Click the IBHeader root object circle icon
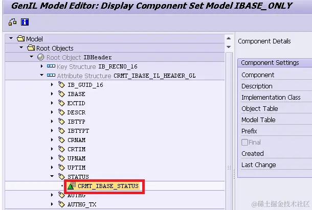The height and width of the screenshot is (210, 312). tap(40, 57)
